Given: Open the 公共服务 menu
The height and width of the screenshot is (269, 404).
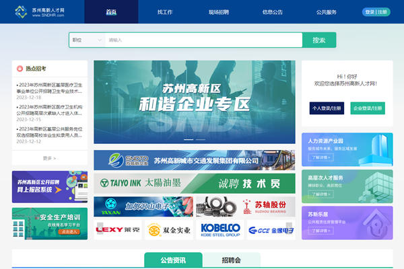Looking at the screenshot, I should coord(326,12).
